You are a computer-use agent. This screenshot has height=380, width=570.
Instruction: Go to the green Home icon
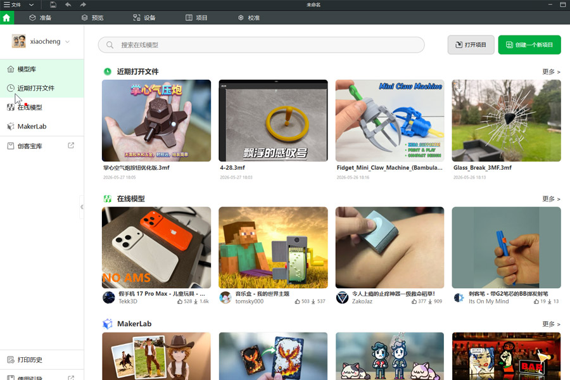tap(6, 18)
